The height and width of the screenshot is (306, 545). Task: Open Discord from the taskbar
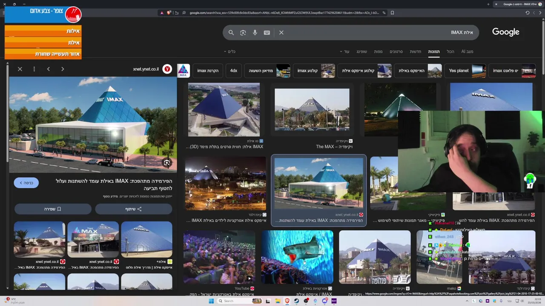click(325, 301)
